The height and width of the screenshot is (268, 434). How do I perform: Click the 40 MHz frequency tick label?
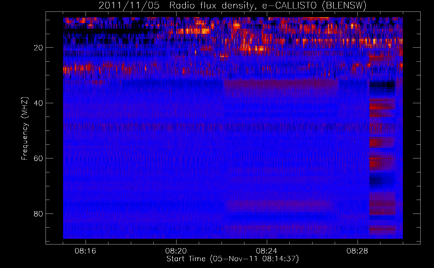click(39, 103)
